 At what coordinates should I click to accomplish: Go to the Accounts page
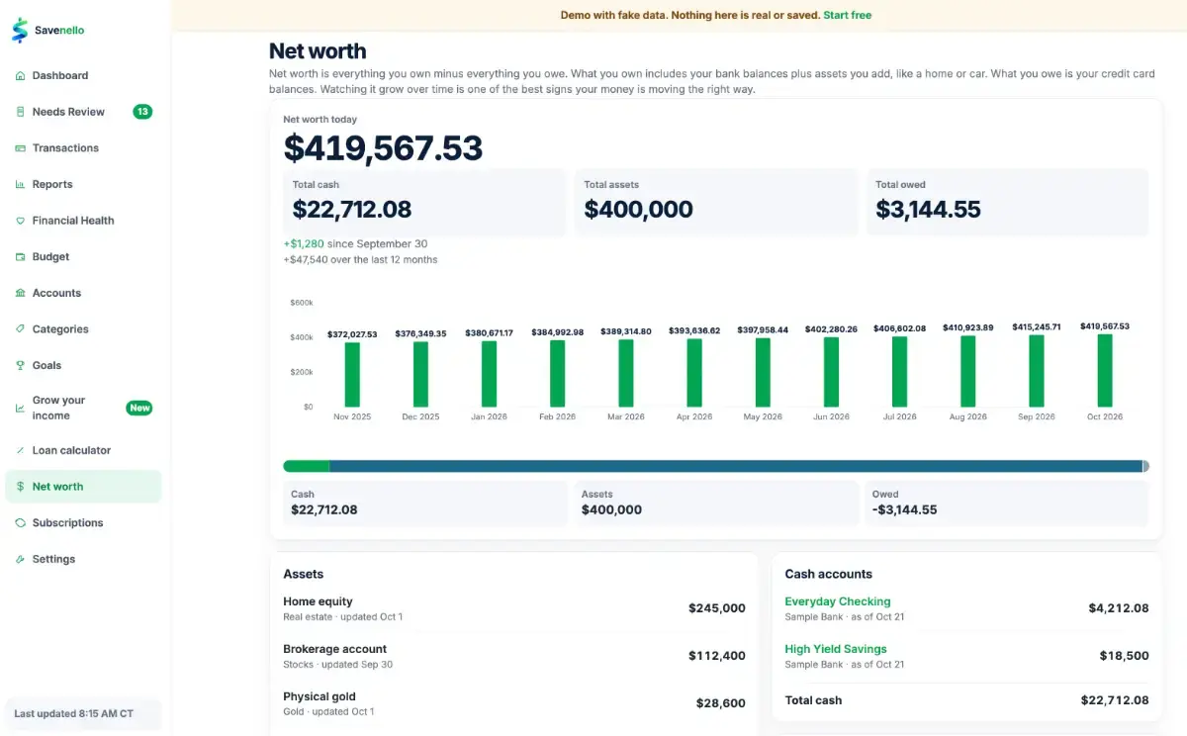(x=83, y=294)
